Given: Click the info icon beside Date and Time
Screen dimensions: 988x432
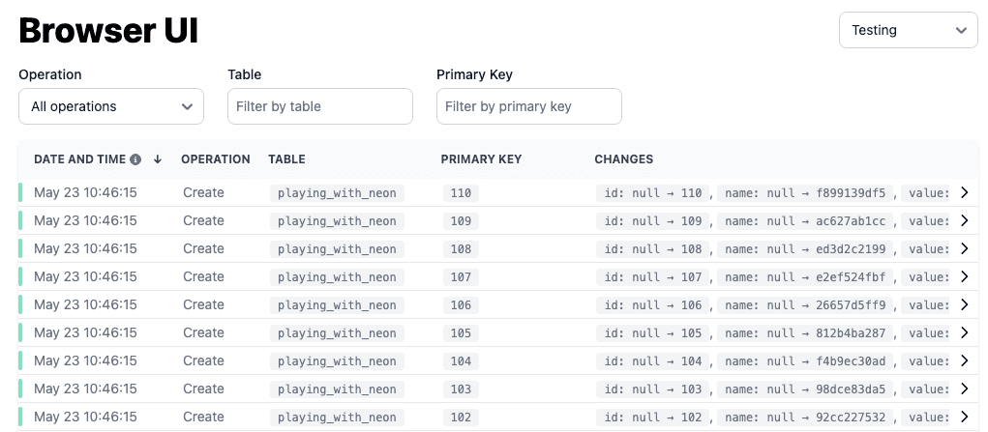Looking at the screenshot, I should (x=135, y=159).
